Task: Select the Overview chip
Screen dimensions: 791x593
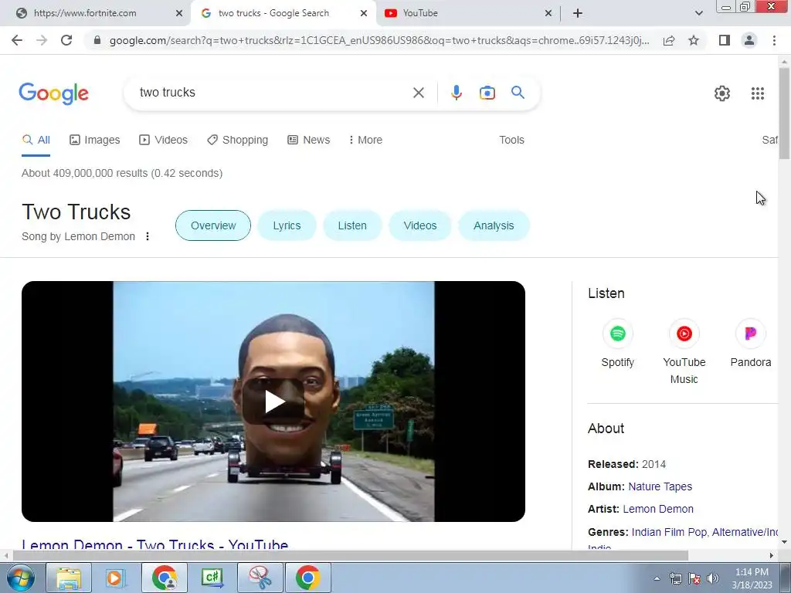Action: (x=213, y=225)
